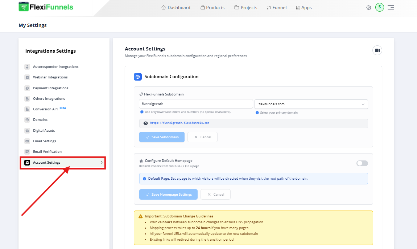The height and width of the screenshot is (249, 417).
Task: Open the Apps menu
Action: click(x=304, y=8)
